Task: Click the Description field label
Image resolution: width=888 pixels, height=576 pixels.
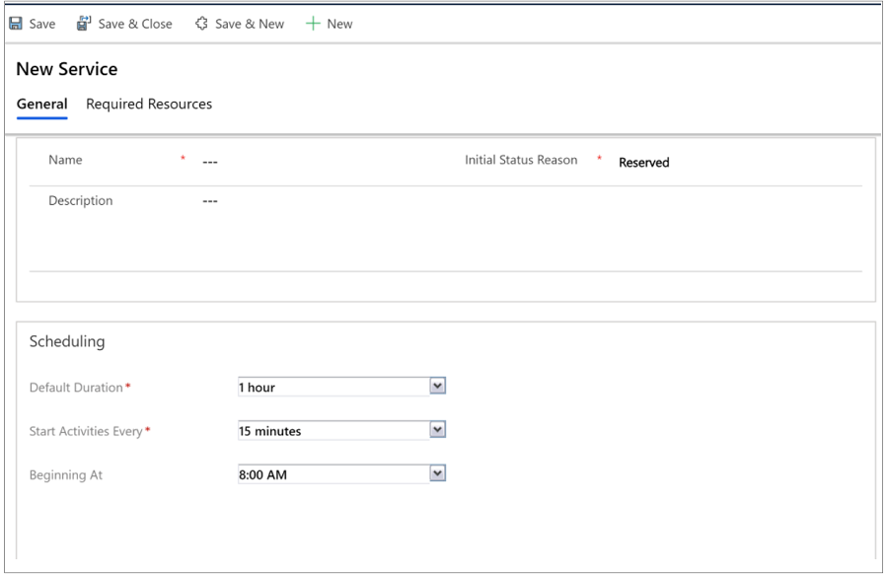Action: point(81,200)
